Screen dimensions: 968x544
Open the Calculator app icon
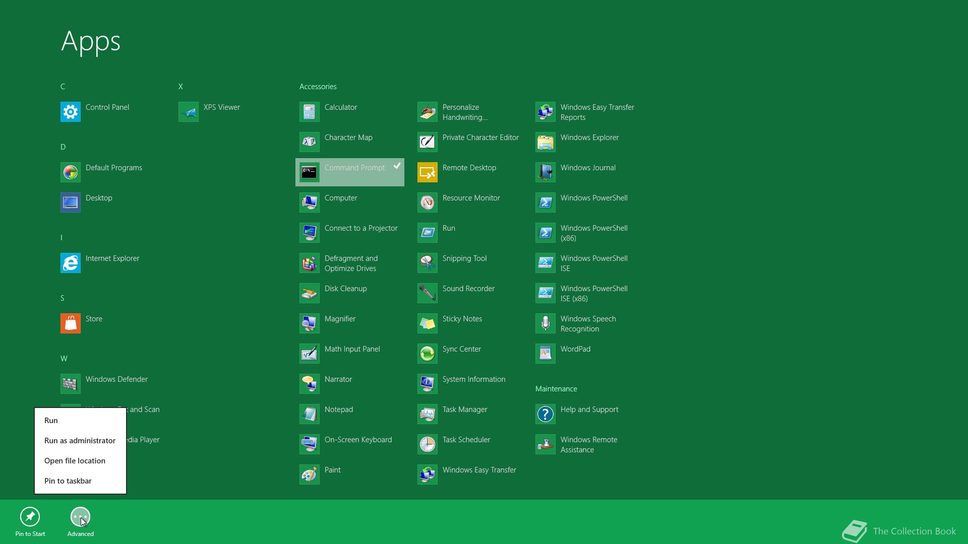(309, 112)
